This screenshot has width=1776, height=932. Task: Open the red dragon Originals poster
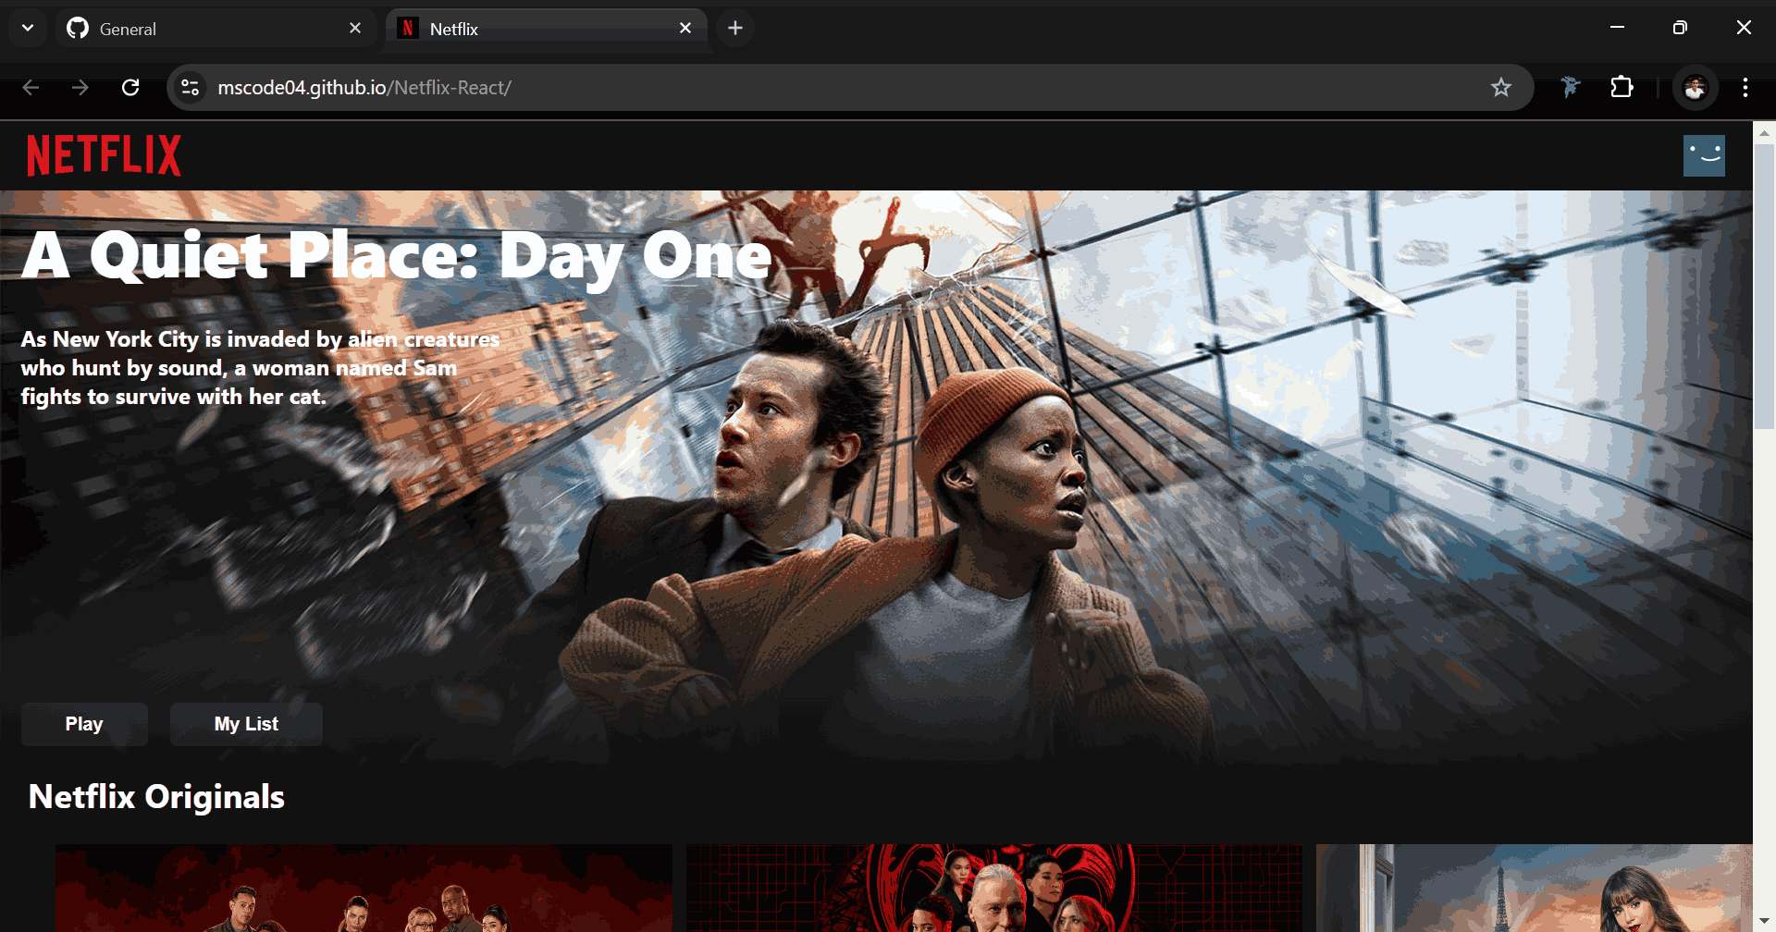993,888
